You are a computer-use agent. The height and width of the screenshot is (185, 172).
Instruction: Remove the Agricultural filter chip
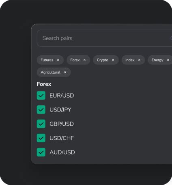(x=65, y=72)
